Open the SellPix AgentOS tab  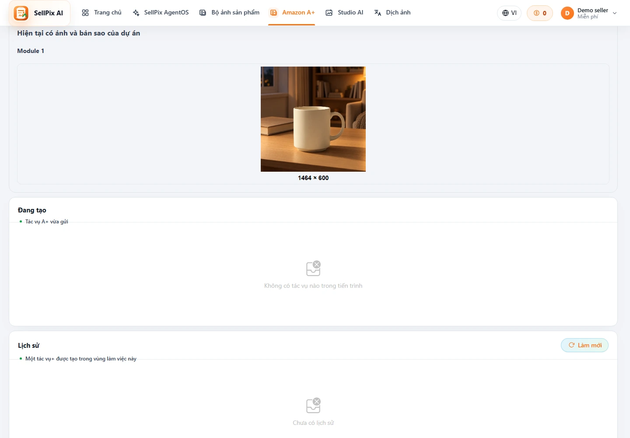(161, 13)
